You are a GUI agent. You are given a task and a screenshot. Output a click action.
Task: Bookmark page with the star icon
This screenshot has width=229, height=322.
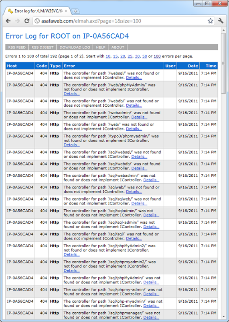[211, 21]
